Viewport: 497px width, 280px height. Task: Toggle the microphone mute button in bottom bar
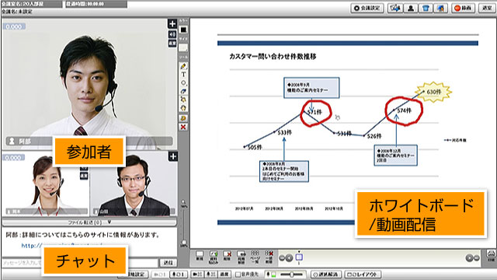pos(178,274)
